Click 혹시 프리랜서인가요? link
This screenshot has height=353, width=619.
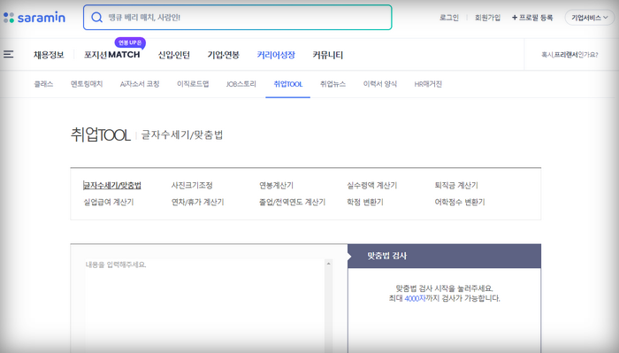pyautogui.click(x=569, y=55)
